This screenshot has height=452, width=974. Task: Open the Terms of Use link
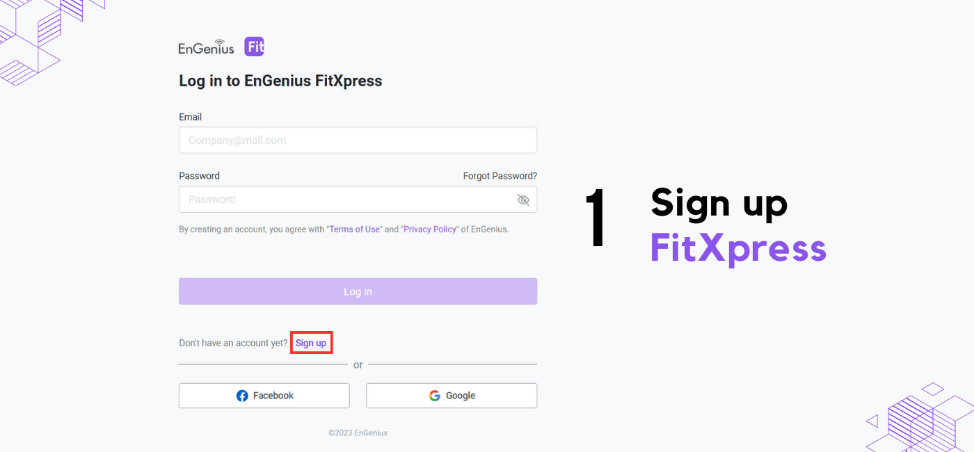(x=355, y=229)
